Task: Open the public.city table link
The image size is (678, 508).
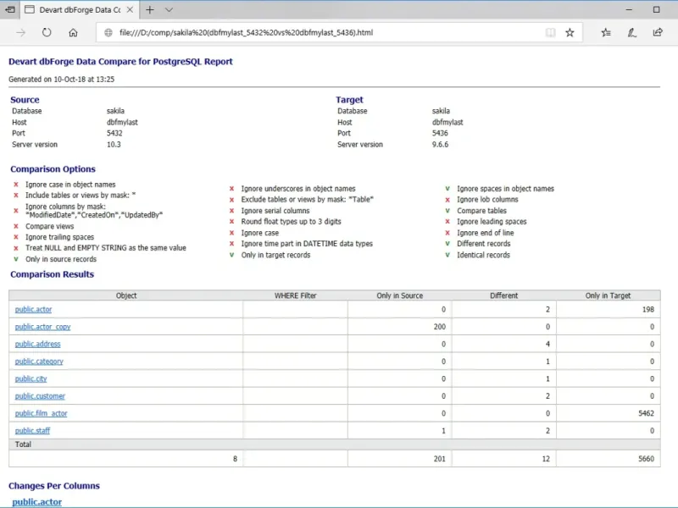Action: click(31, 378)
